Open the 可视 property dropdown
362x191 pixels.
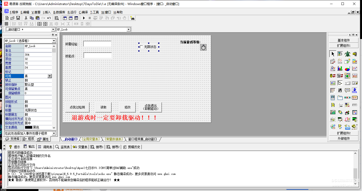click(50, 76)
